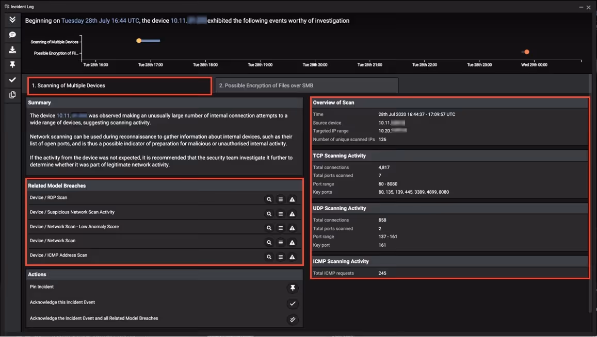Image resolution: width=597 pixels, height=337 pixels.
Task: Click the orange encryption event marker on timeline
Action: (x=527, y=52)
